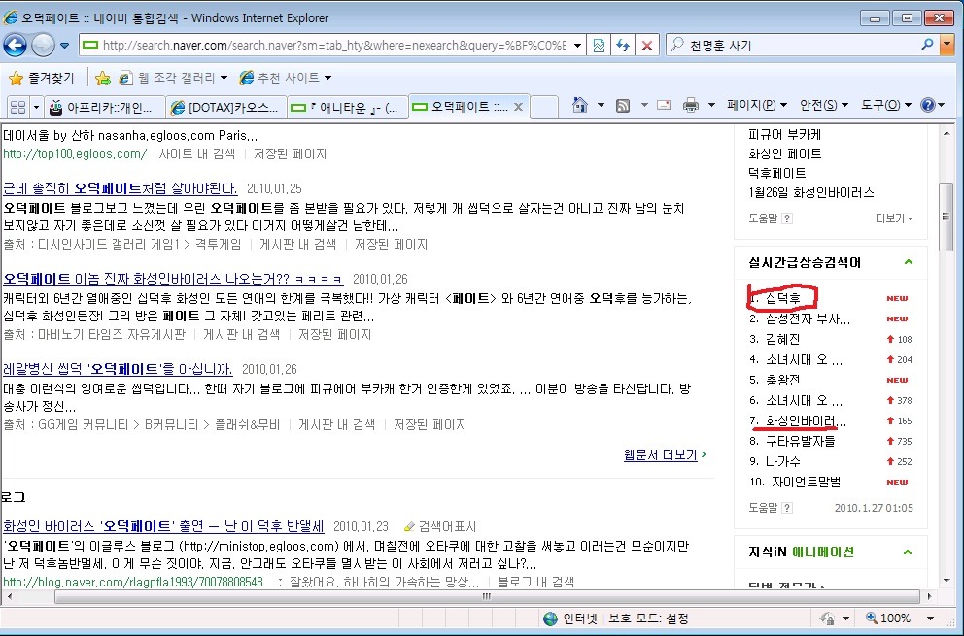Open the tab list dropdown arrow
Screen dimensions: 964x636
36,108
